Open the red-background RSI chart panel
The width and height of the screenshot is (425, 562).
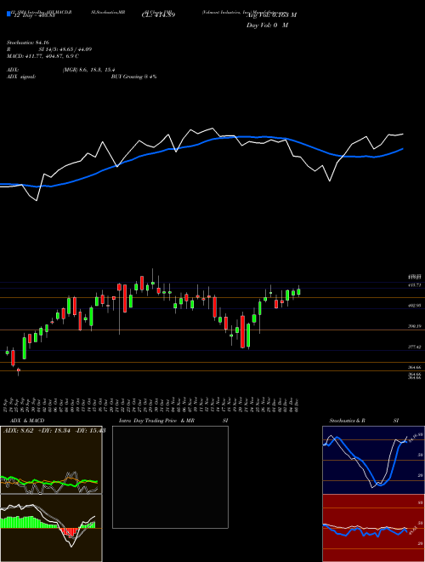pos(373,528)
